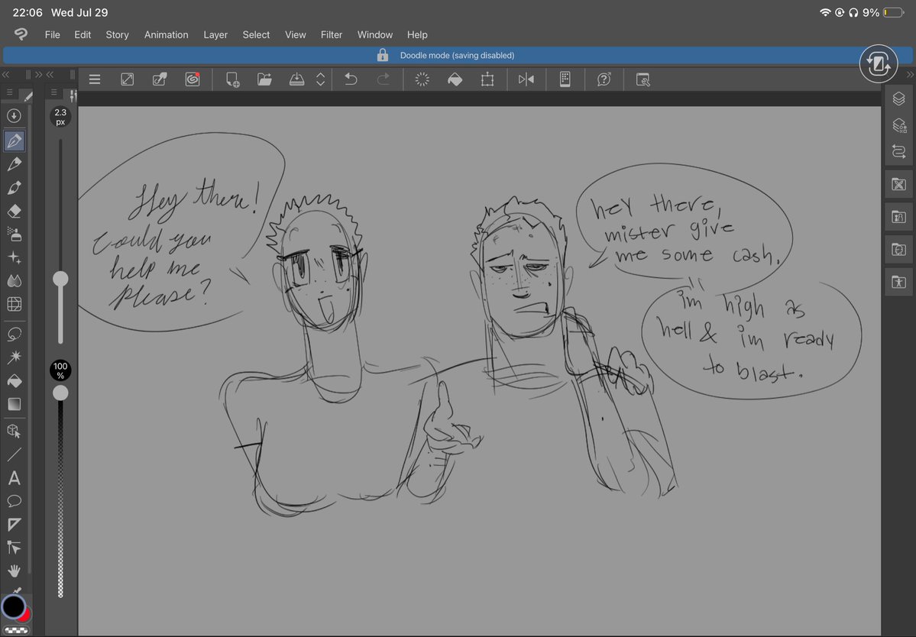
Task: Open the File menu
Action: [53, 34]
